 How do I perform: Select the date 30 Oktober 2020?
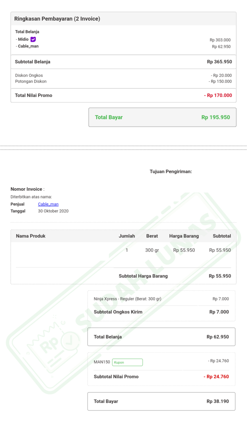point(53,211)
